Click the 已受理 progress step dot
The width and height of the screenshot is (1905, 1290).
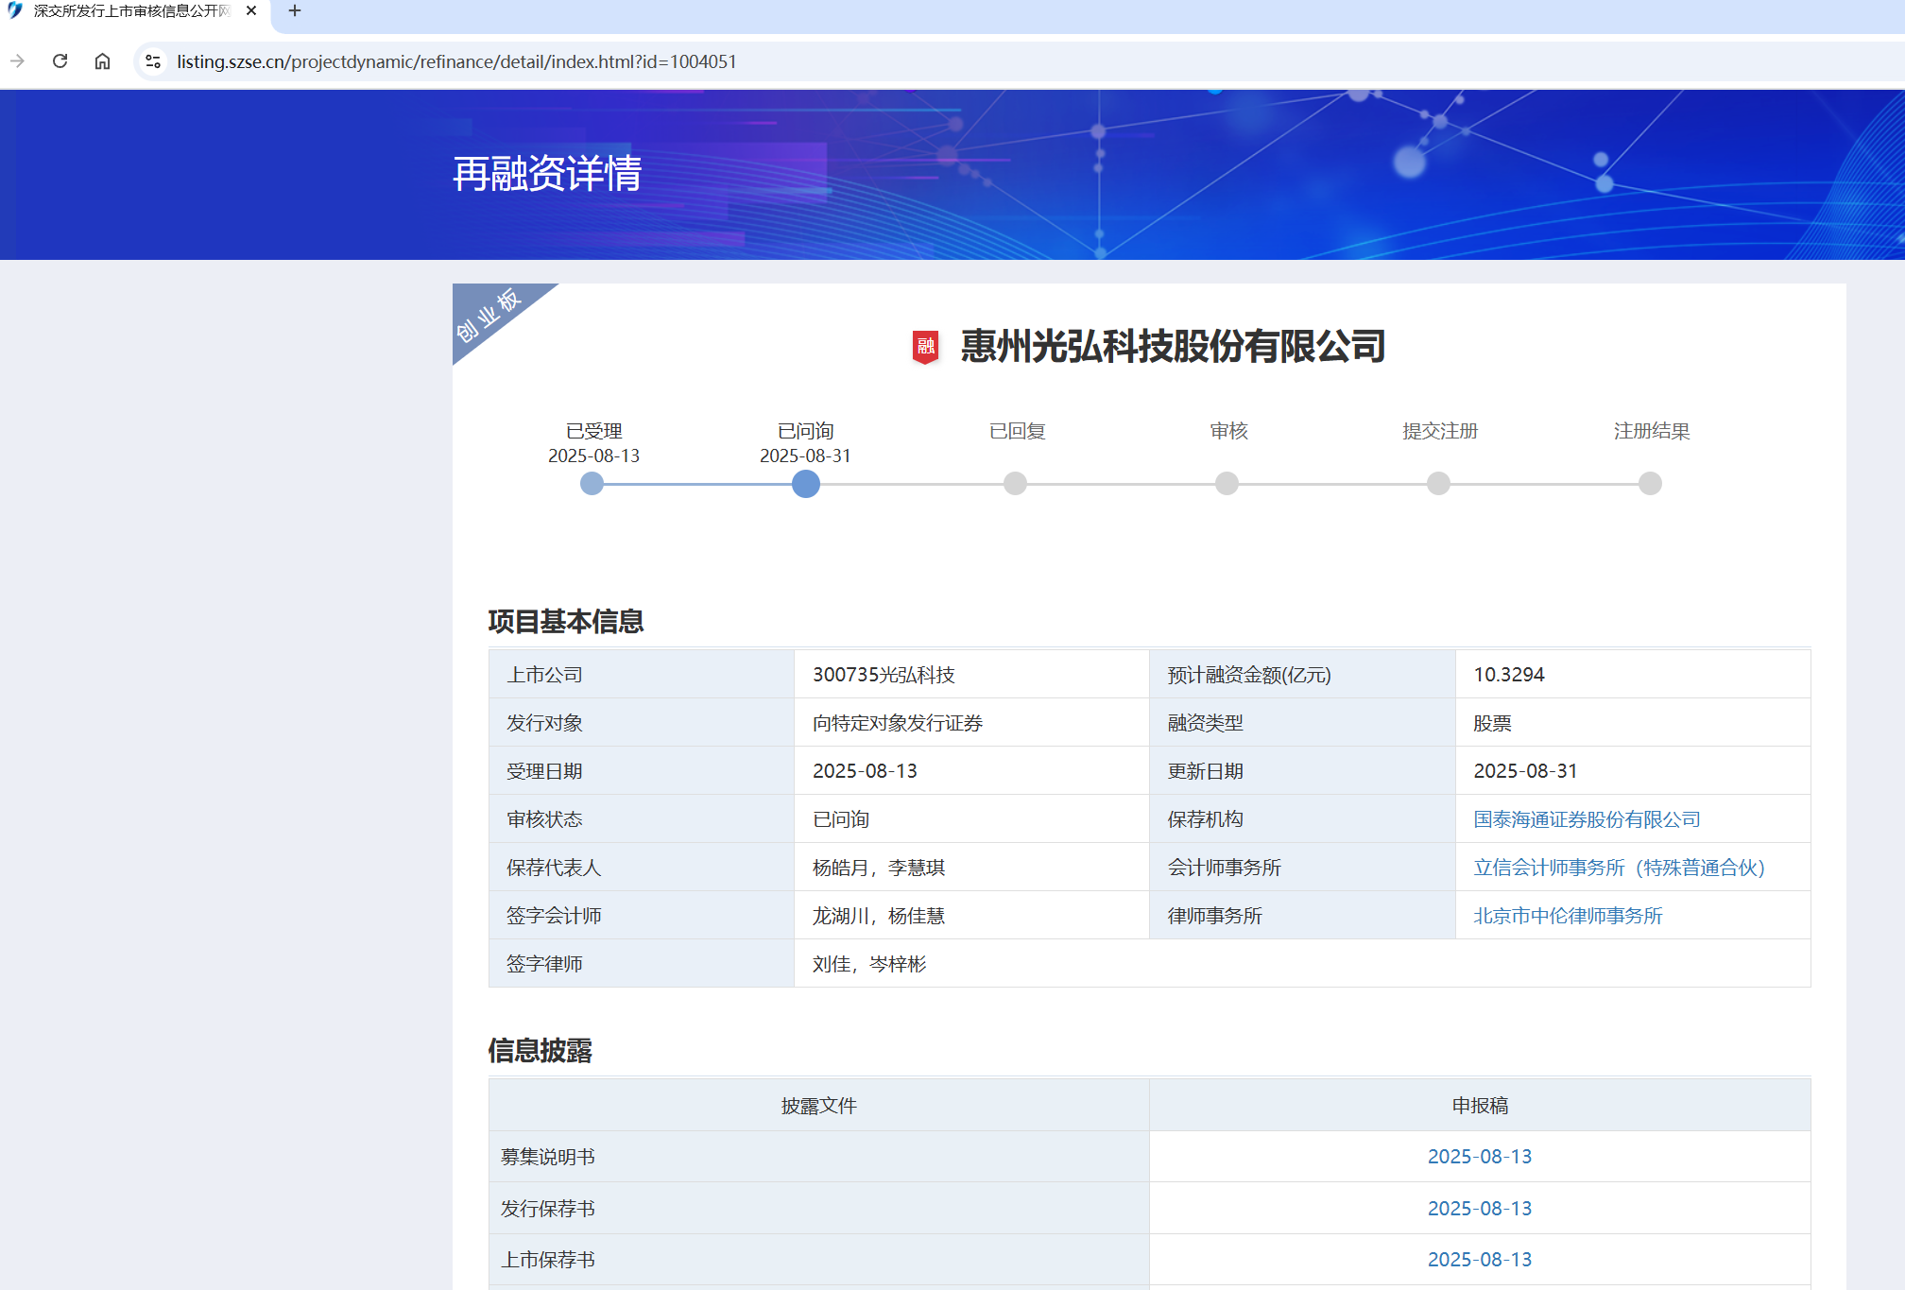(x=592, y=484)
